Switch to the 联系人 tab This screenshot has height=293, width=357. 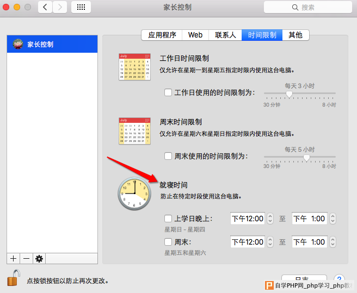point(225,35)
